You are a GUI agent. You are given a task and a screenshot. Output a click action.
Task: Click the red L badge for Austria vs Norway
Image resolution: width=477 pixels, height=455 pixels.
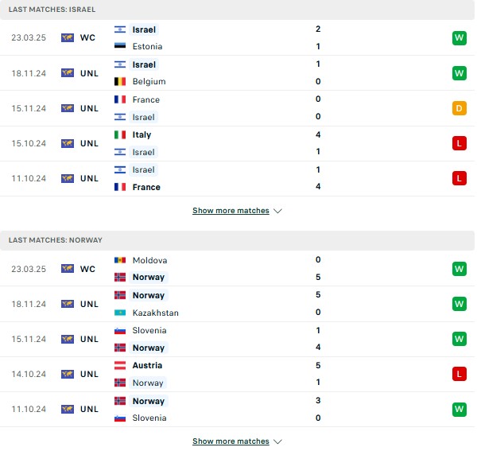(x=459, y=374)
